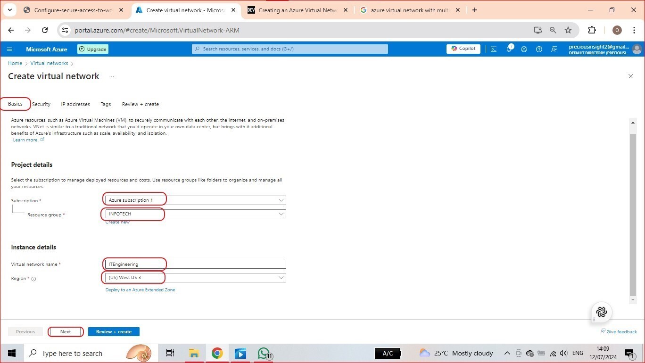The width and height of the screenshot is (645, 363).
Task: Open a new Chrome tab
Action: (x=475, y=10)
